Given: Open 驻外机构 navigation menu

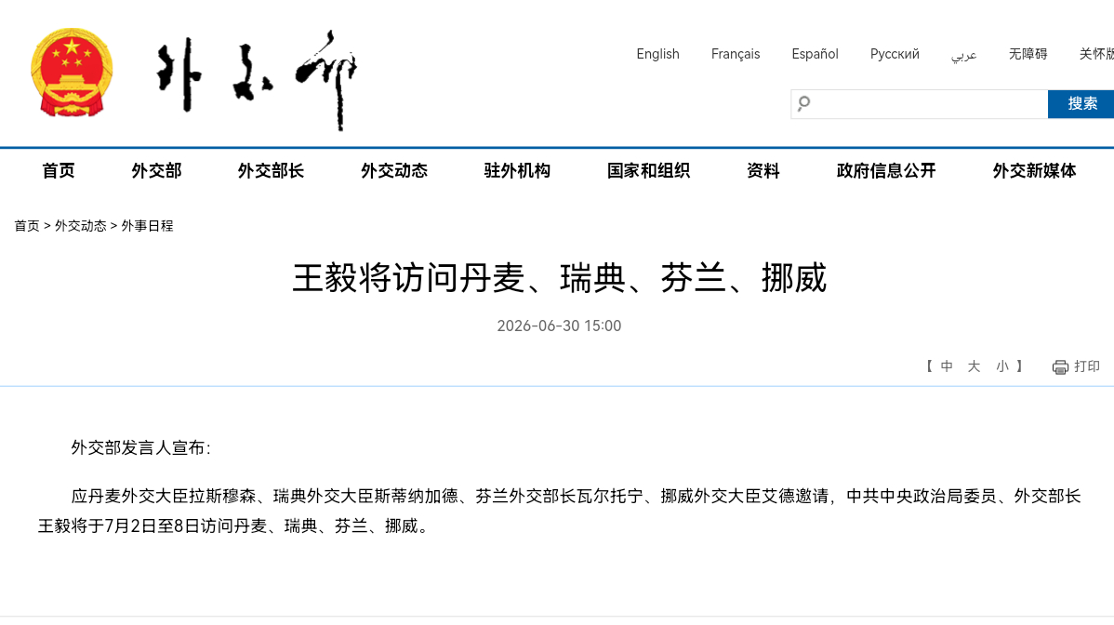Looking at the screenshot, I should click(x=517, y=170).
